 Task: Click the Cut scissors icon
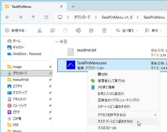click(x=40, y=31)
